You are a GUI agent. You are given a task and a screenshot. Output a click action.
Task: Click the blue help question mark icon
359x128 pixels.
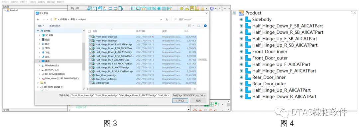[205, 26]
